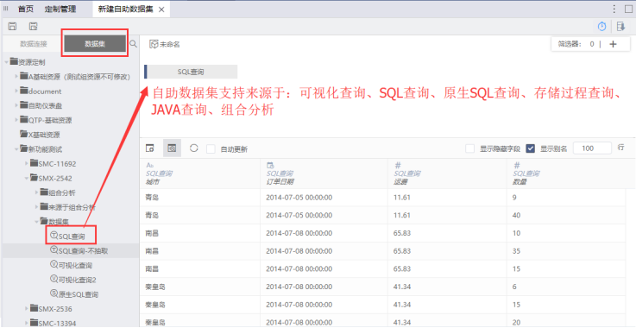This screenshot has height=328, width=636.
Task: Uncheck the 显示别名 checkbox
Action: (530, 148)
